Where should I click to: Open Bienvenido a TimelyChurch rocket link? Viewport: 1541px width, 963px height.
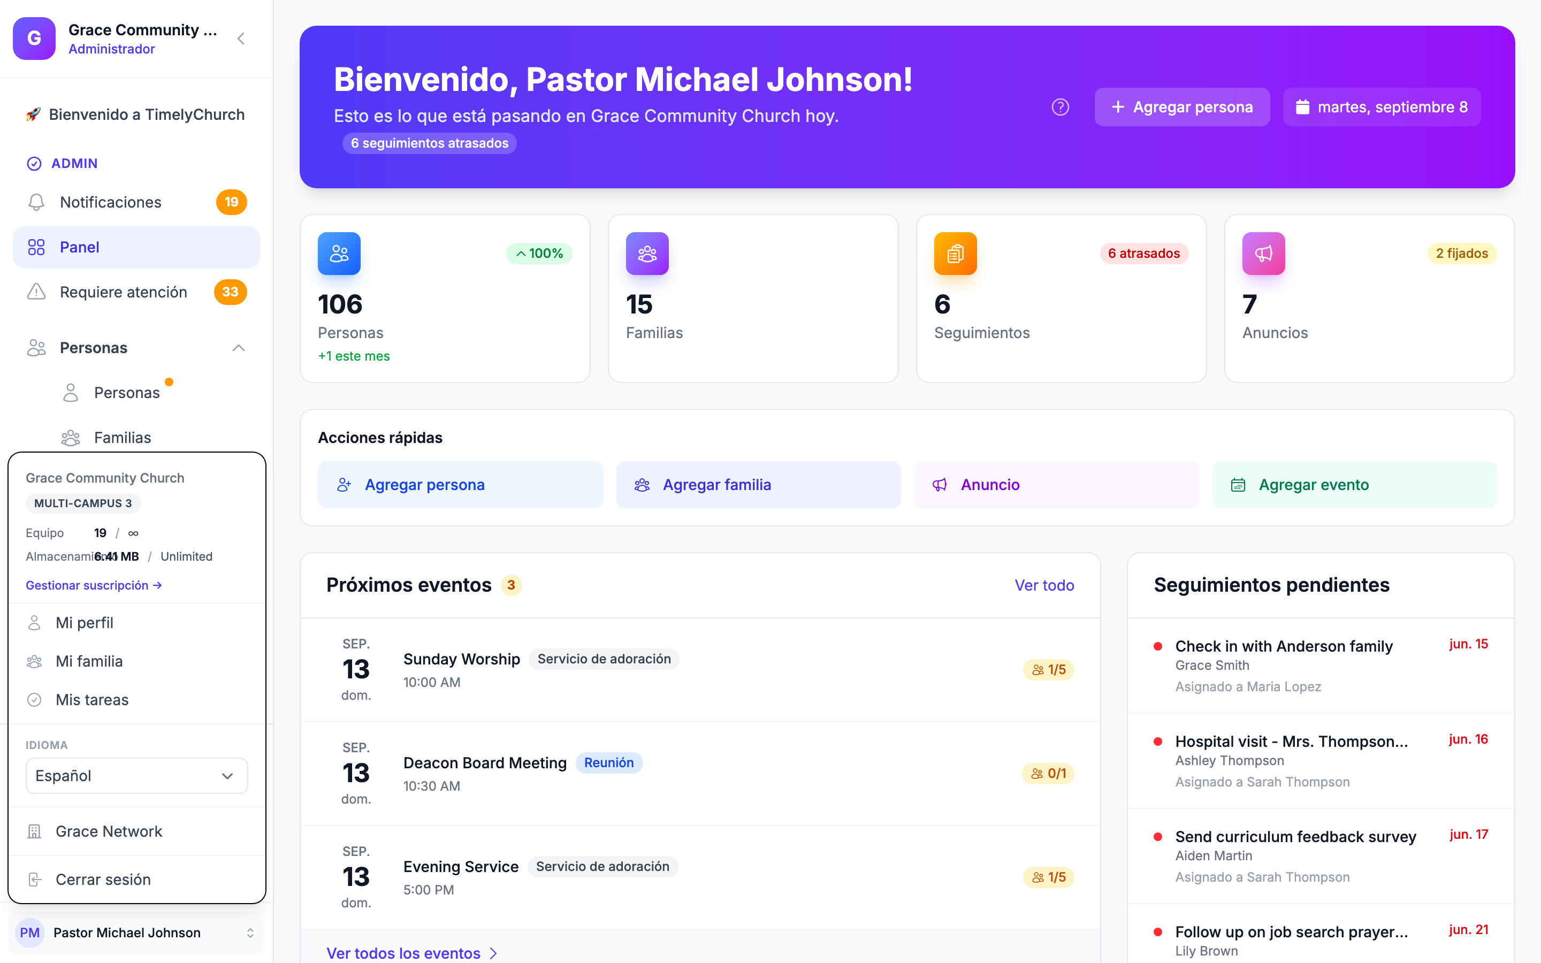click(x=135, y=114)
